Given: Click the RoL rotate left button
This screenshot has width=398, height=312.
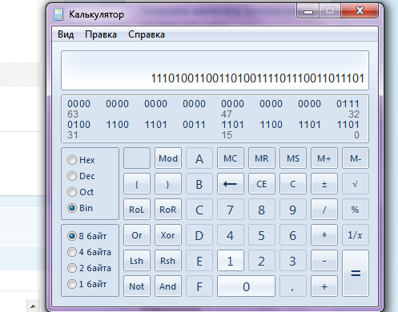Looking at the screenshot, I should tap(137, 210).
